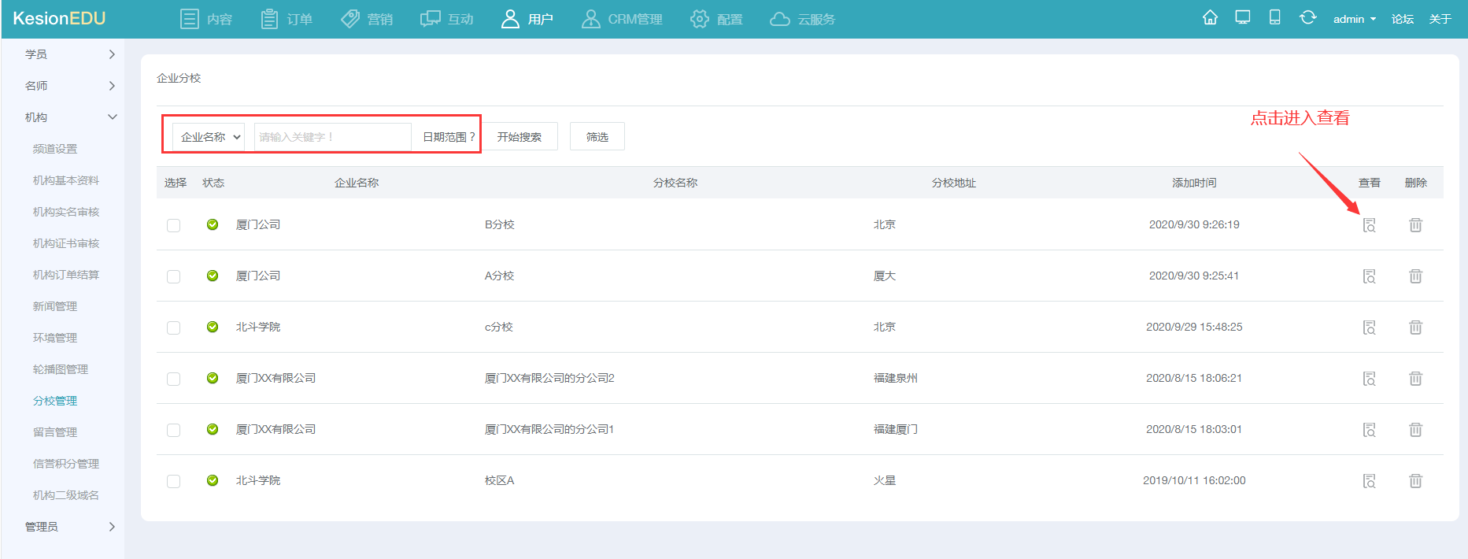
Task: View details of B分校 row
Action: pyautogui.click(x=1369, y=225)
